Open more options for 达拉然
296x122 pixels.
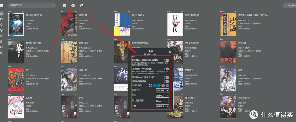[x=23, y=94]
